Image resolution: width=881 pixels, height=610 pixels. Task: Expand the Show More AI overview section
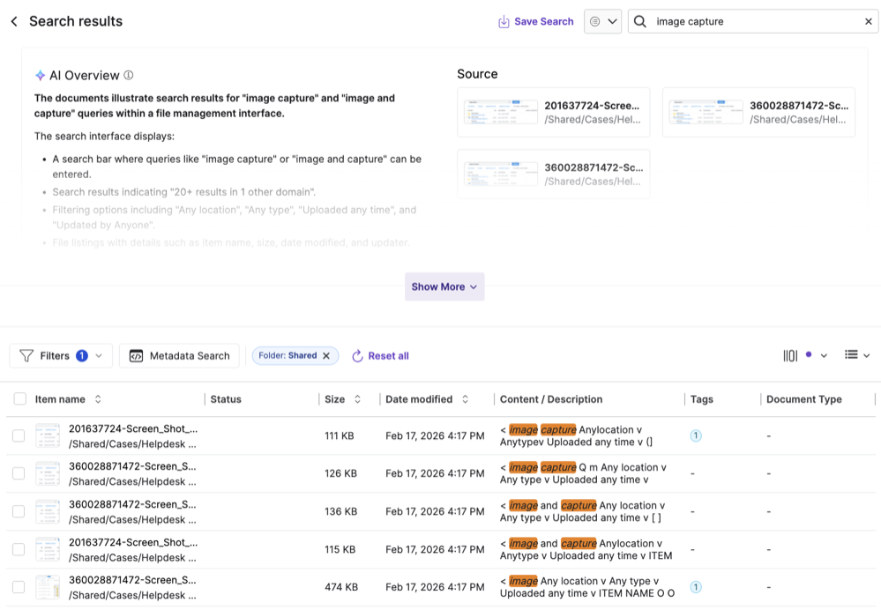coord(444,286)
